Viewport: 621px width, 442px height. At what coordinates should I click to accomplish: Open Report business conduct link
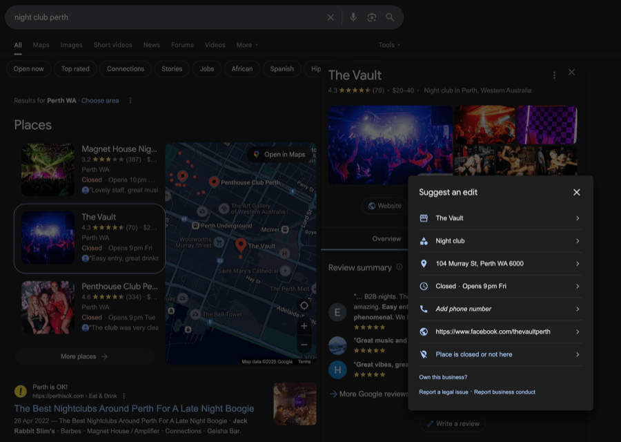click(x=504, y=392)
